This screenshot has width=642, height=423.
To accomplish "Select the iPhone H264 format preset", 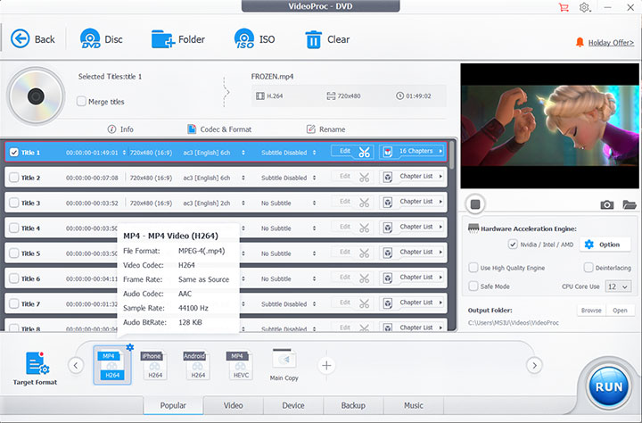I will coord(152,366).
